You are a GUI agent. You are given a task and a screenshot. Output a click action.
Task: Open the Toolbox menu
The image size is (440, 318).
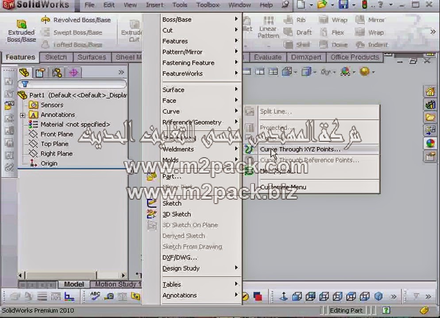click(x=208, y=5)
